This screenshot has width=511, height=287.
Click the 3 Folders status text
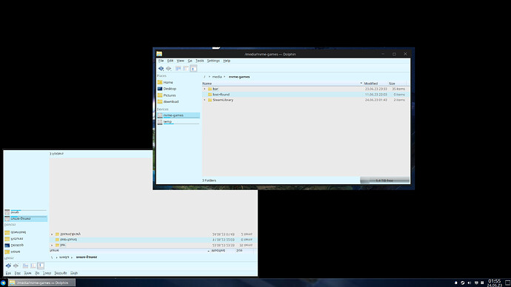point(209,180)
